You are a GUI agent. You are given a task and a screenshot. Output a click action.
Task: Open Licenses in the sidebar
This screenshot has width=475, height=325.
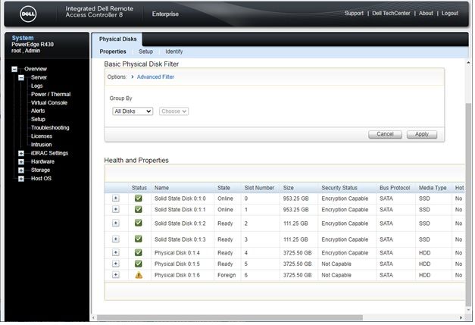click(x=42, y=136)
